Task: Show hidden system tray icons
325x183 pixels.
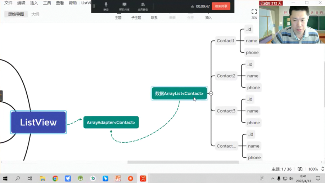Action: 272,178
